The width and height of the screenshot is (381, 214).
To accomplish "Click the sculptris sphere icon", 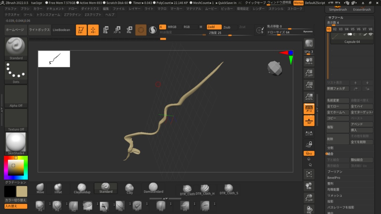I will (141, 30).
